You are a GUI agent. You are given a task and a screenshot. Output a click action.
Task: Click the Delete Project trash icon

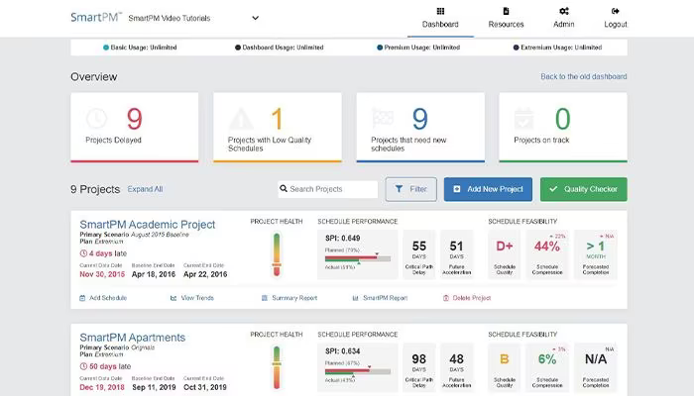446,298
